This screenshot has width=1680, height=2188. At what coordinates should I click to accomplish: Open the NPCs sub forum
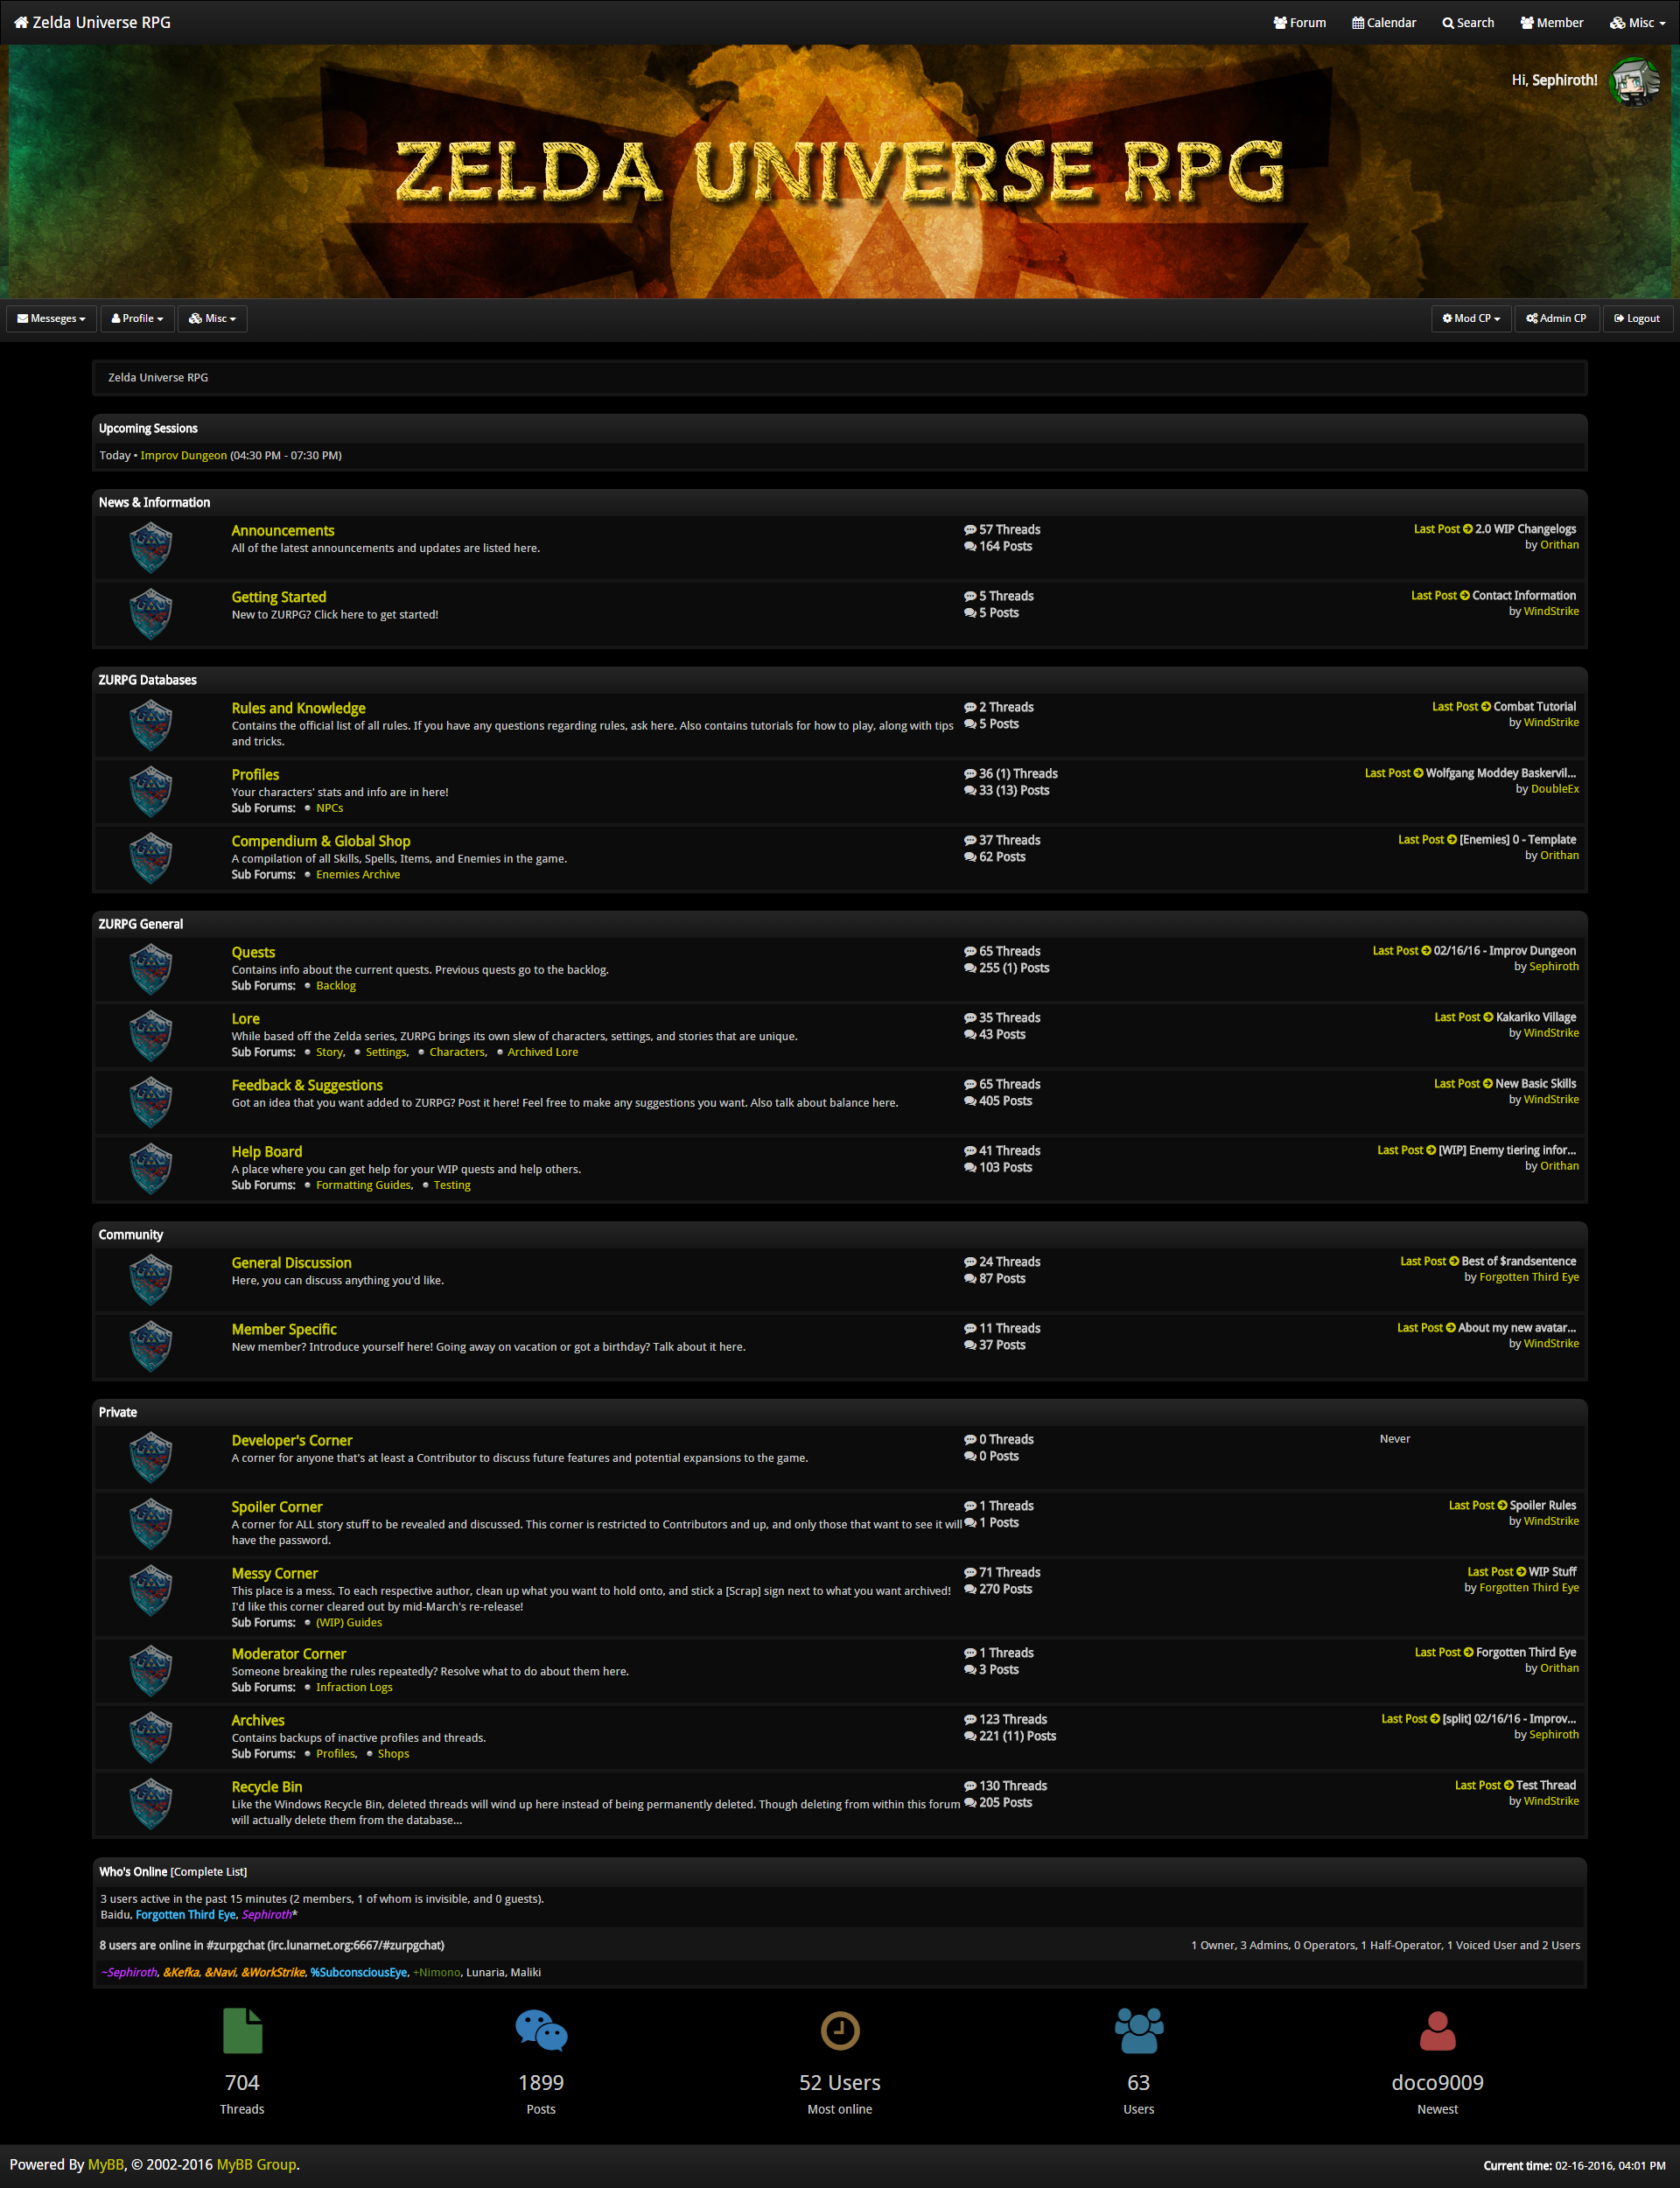point(330,808)
